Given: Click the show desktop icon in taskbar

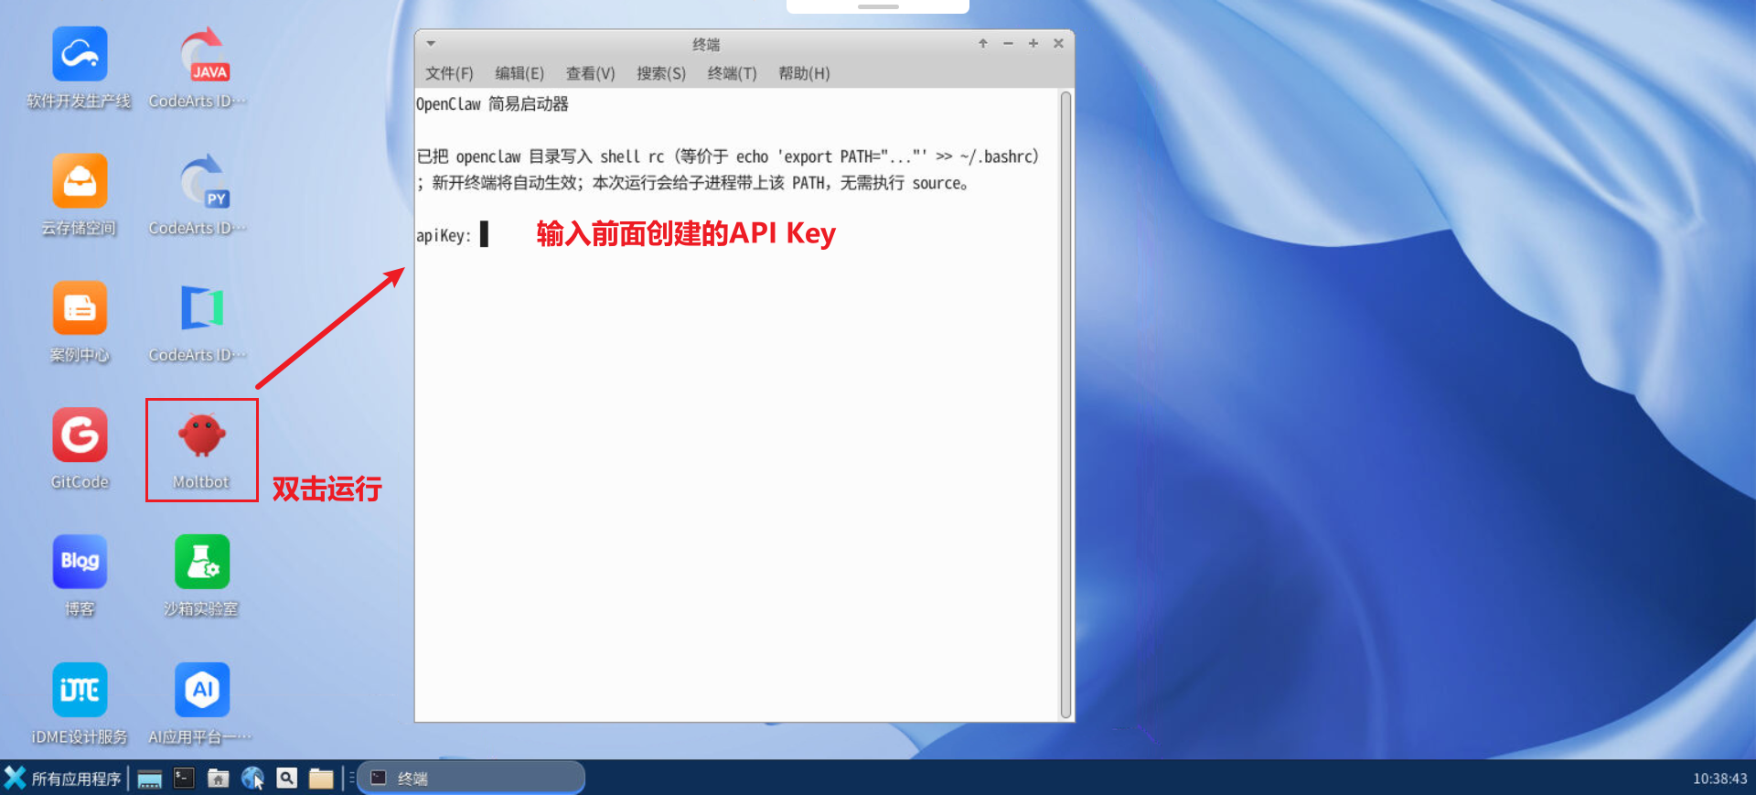Looking at the screenshot, I should (150, 779).
